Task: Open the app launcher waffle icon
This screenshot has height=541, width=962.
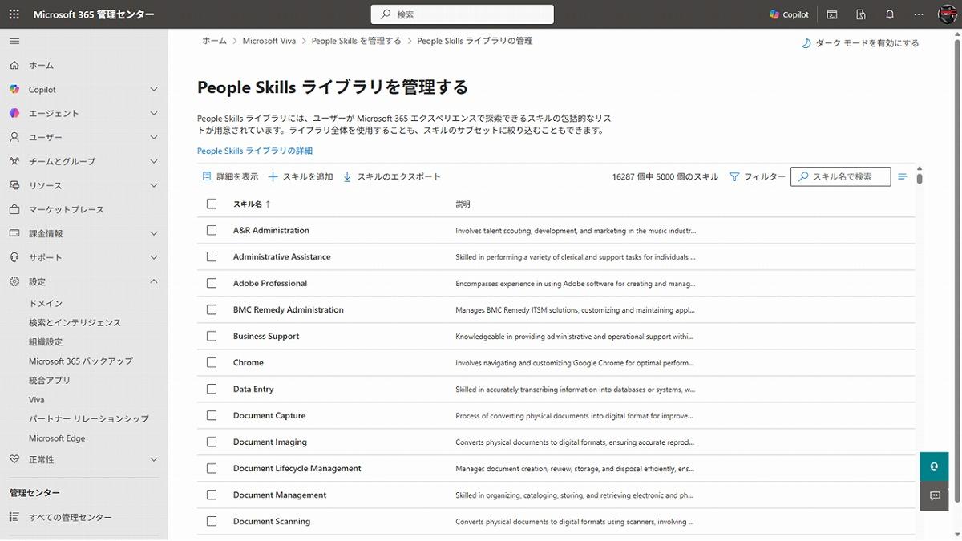Action: coord(14,14)
